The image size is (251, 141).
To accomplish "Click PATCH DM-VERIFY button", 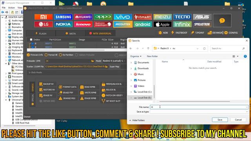I will 113,96.
